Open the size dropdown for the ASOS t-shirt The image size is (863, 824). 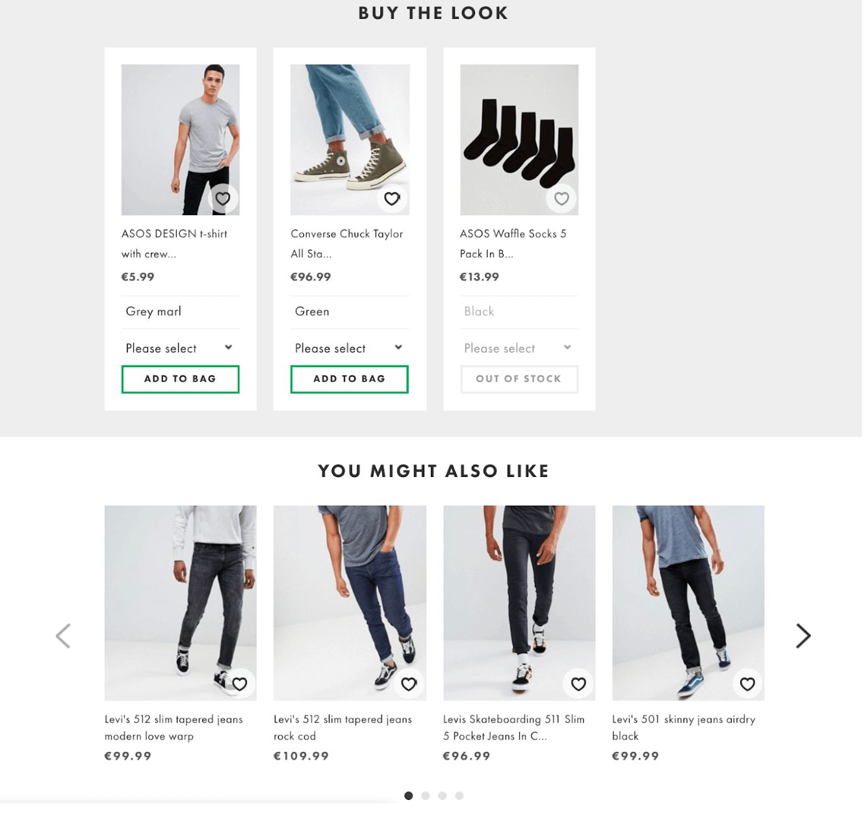point(180,348)
